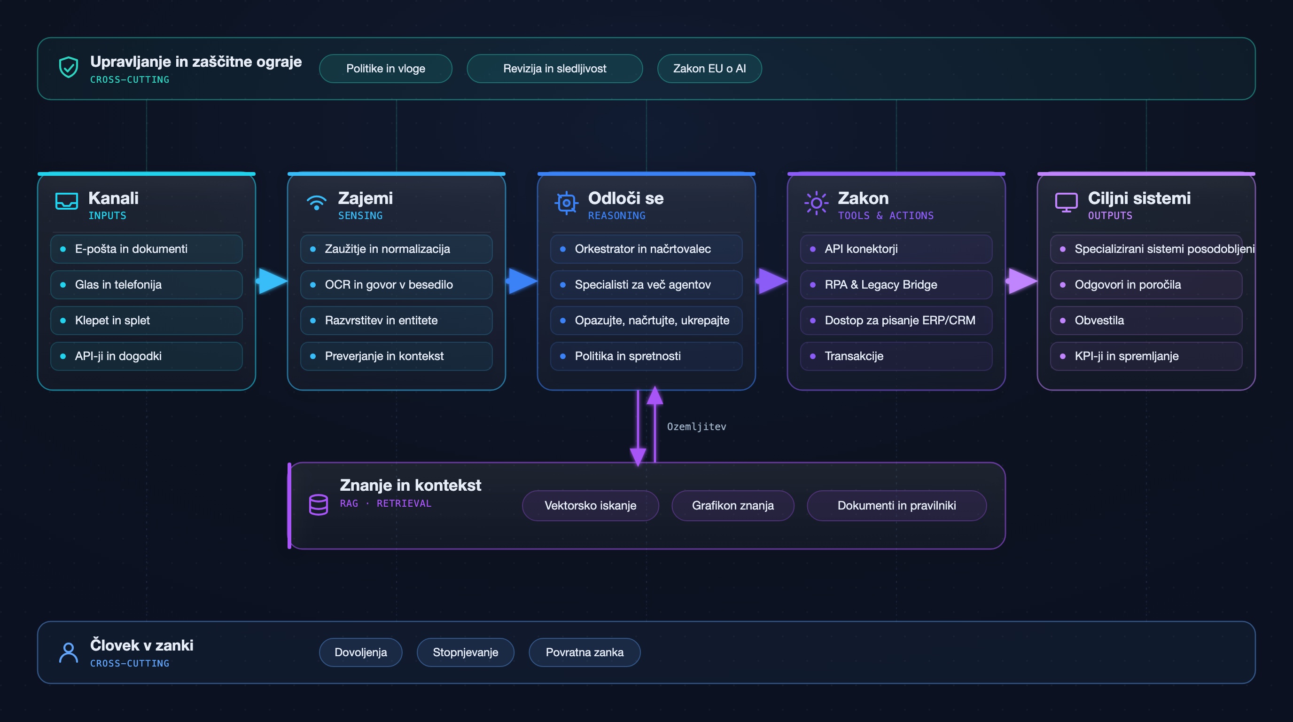Click the database icon in Znanje in kontekst
This screenshot has height=722, width=1293.
coord(318,504)
